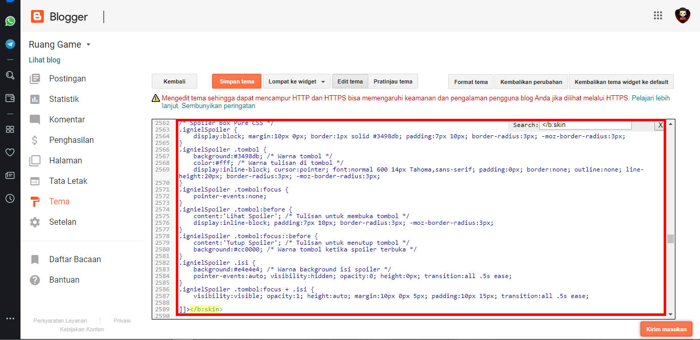Click the Postingan icon in sidebar
The height and width of the screenshot is (340, 700).
35,79
